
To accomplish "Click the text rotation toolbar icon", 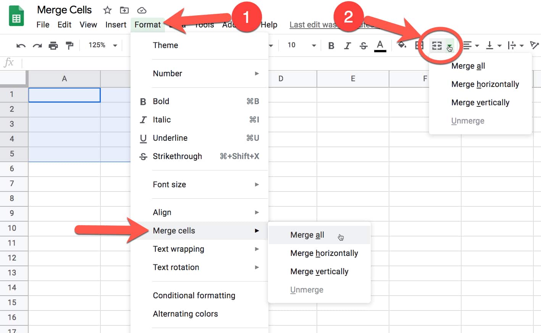I will point(535,46).
